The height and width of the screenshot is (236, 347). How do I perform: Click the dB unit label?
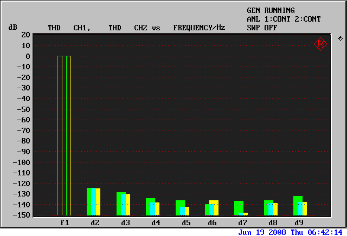(12, 27)
